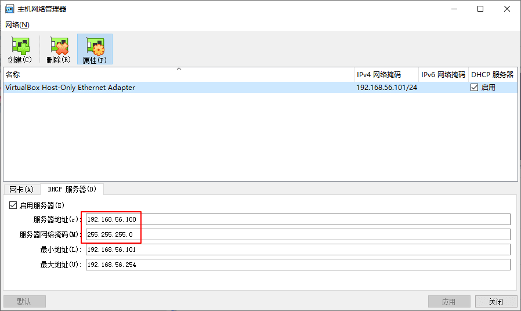The image size is (521, 311).
Task: Select the DHCP 服务器(D) tab
Action: coord(72,189)
